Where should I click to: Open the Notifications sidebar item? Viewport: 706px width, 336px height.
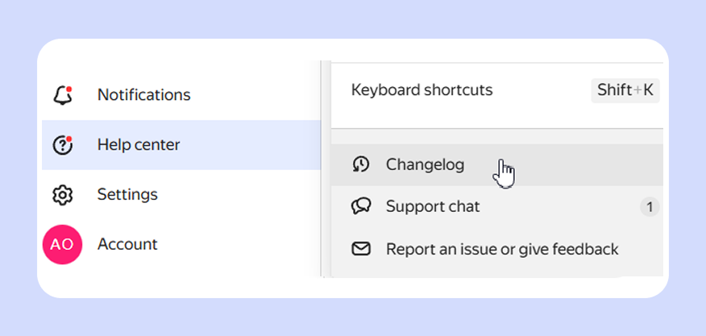(143, 95)
